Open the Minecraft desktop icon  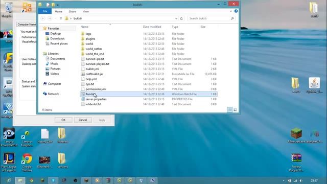tap(296, 135)
